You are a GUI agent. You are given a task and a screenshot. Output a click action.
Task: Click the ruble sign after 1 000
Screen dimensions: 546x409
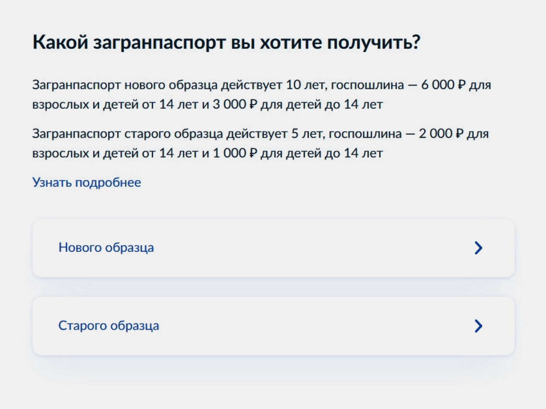(253, 153)
